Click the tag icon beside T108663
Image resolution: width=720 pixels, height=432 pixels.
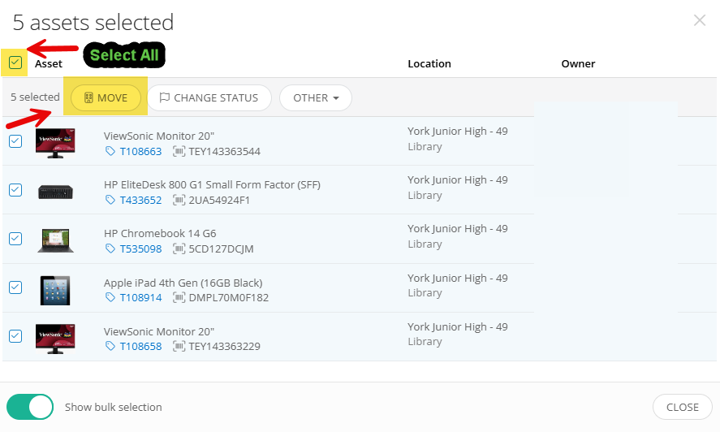pos(110,152)
